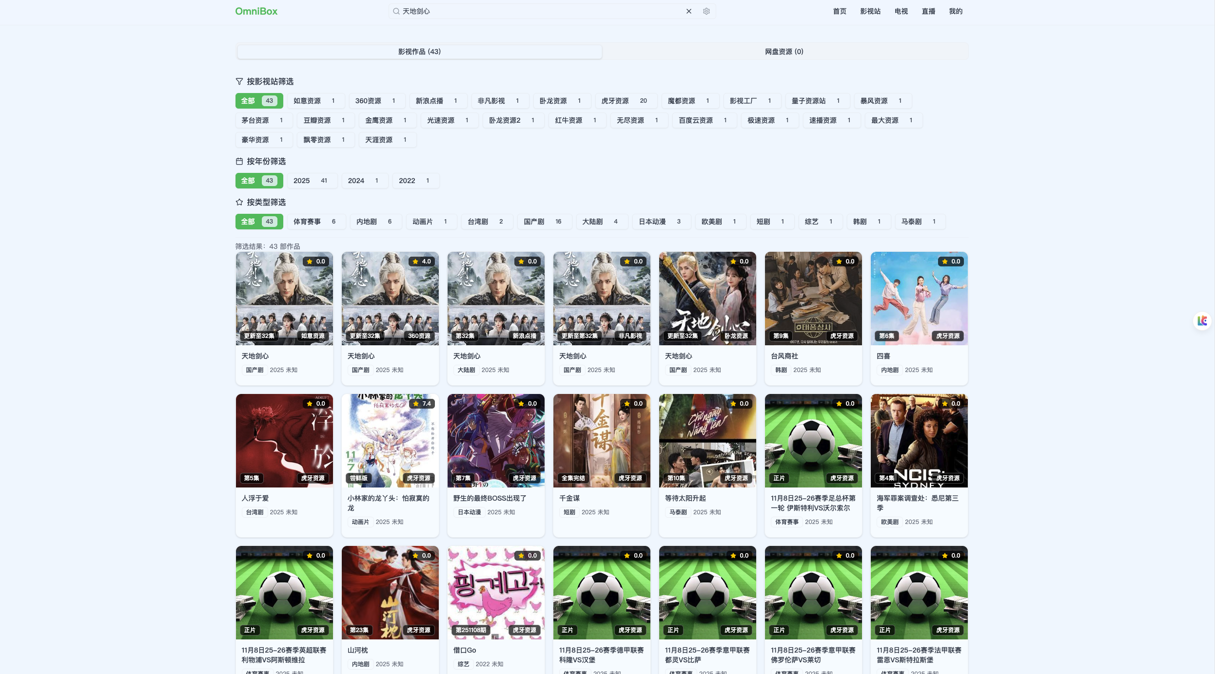Filter by 卧龙资源 site
The height and width of the screenshot is (674, 1215).
562,101
